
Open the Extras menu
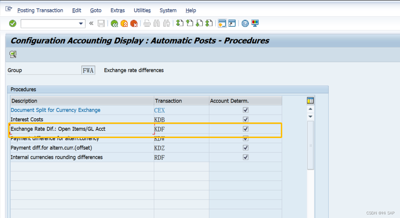(117, 10)
